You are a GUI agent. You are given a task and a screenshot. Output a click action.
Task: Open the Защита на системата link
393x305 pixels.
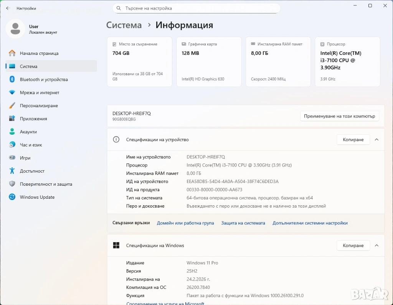243,223
